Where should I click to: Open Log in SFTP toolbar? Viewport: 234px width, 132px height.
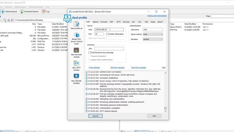[46, 11]
